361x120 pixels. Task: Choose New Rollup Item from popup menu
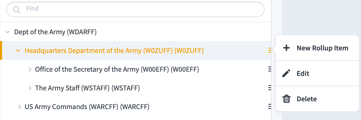317,48
